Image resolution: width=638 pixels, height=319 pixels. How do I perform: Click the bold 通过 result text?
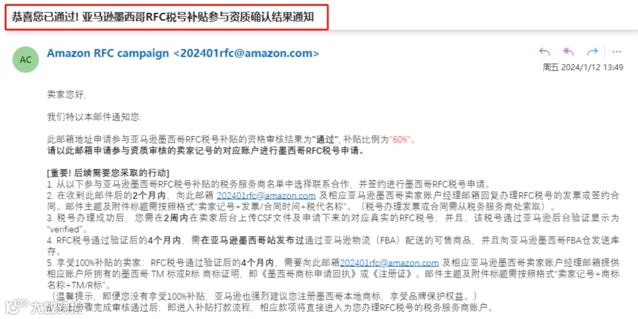coord(325,140)
